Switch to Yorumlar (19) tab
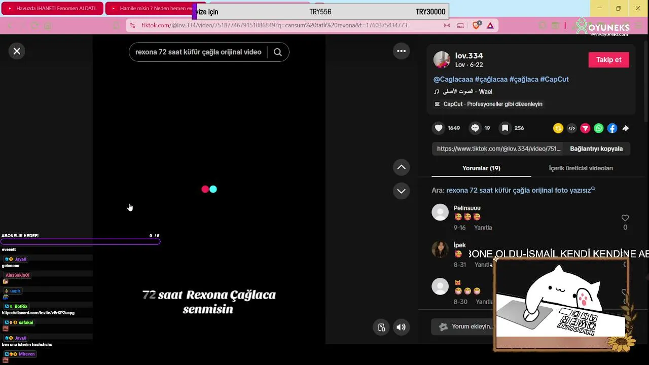This screenshot has height=365, width=649. click(x=481, y=168)
